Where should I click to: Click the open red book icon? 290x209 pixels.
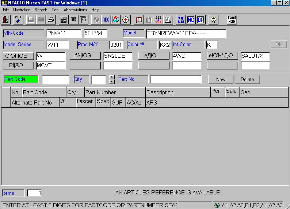tap(138, 20)
